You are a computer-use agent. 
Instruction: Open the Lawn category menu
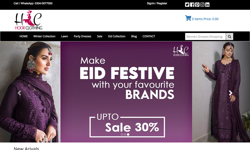64,36
